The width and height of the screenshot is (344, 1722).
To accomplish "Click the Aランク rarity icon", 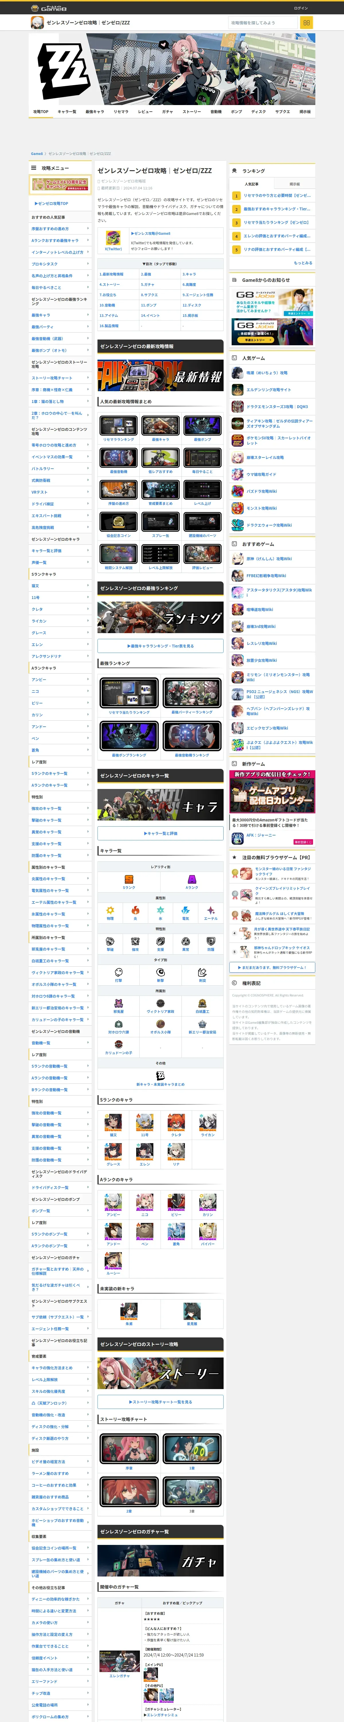I will (x=192, y=880).
